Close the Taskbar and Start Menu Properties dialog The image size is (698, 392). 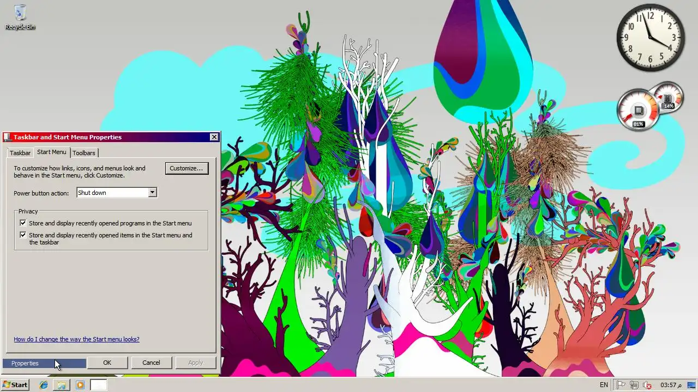(214, 137)
